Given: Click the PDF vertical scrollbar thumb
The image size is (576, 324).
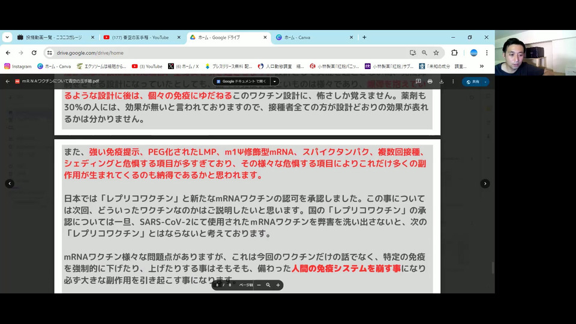Looking at the screenshot, I should pyautogui.click(x=493, y=268).
